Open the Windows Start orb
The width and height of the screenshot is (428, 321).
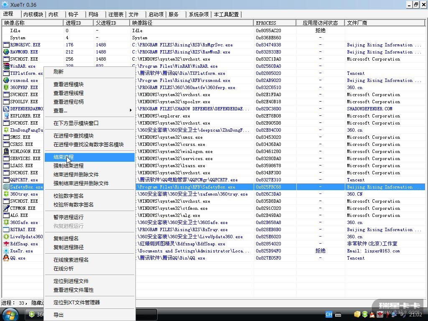click(10, 314)
